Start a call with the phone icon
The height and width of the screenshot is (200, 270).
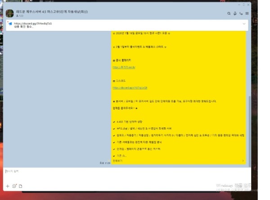click(241, 13)
